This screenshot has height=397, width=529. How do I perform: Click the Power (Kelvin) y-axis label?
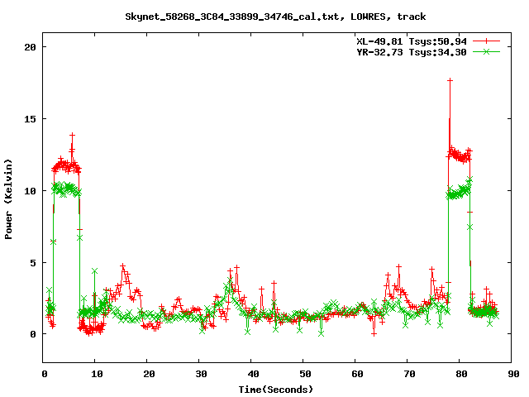8,199
